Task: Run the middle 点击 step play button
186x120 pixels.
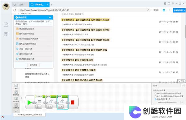Action: (x=49, y=106)
